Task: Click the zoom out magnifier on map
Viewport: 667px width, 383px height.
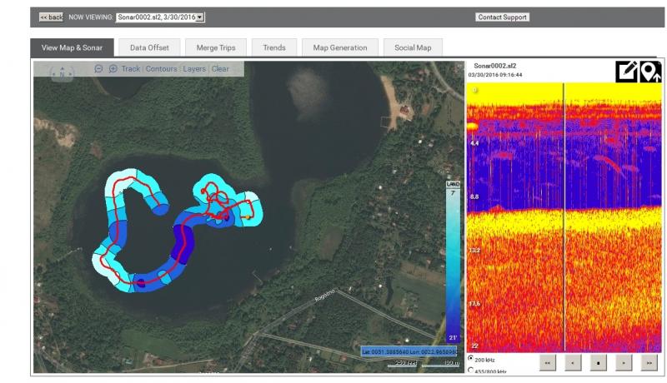Action: (99, 69)
